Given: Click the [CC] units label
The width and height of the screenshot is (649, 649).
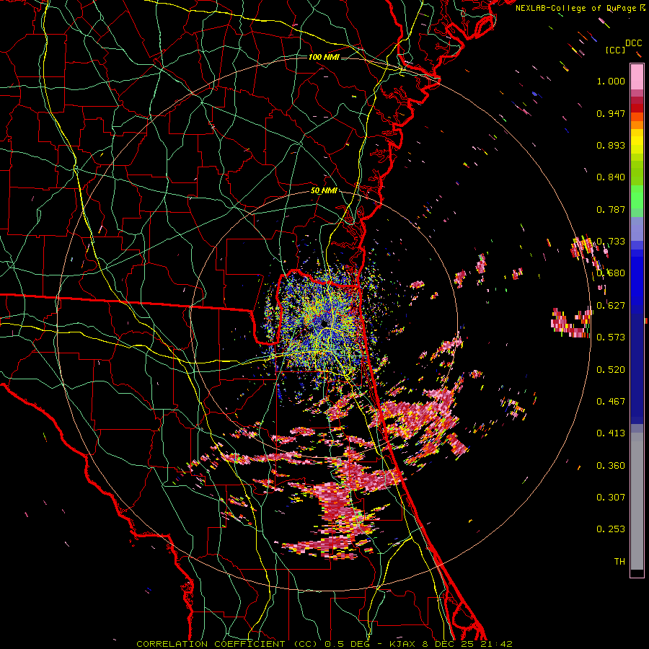Looking at the screenshot, I should pos(615,50).
